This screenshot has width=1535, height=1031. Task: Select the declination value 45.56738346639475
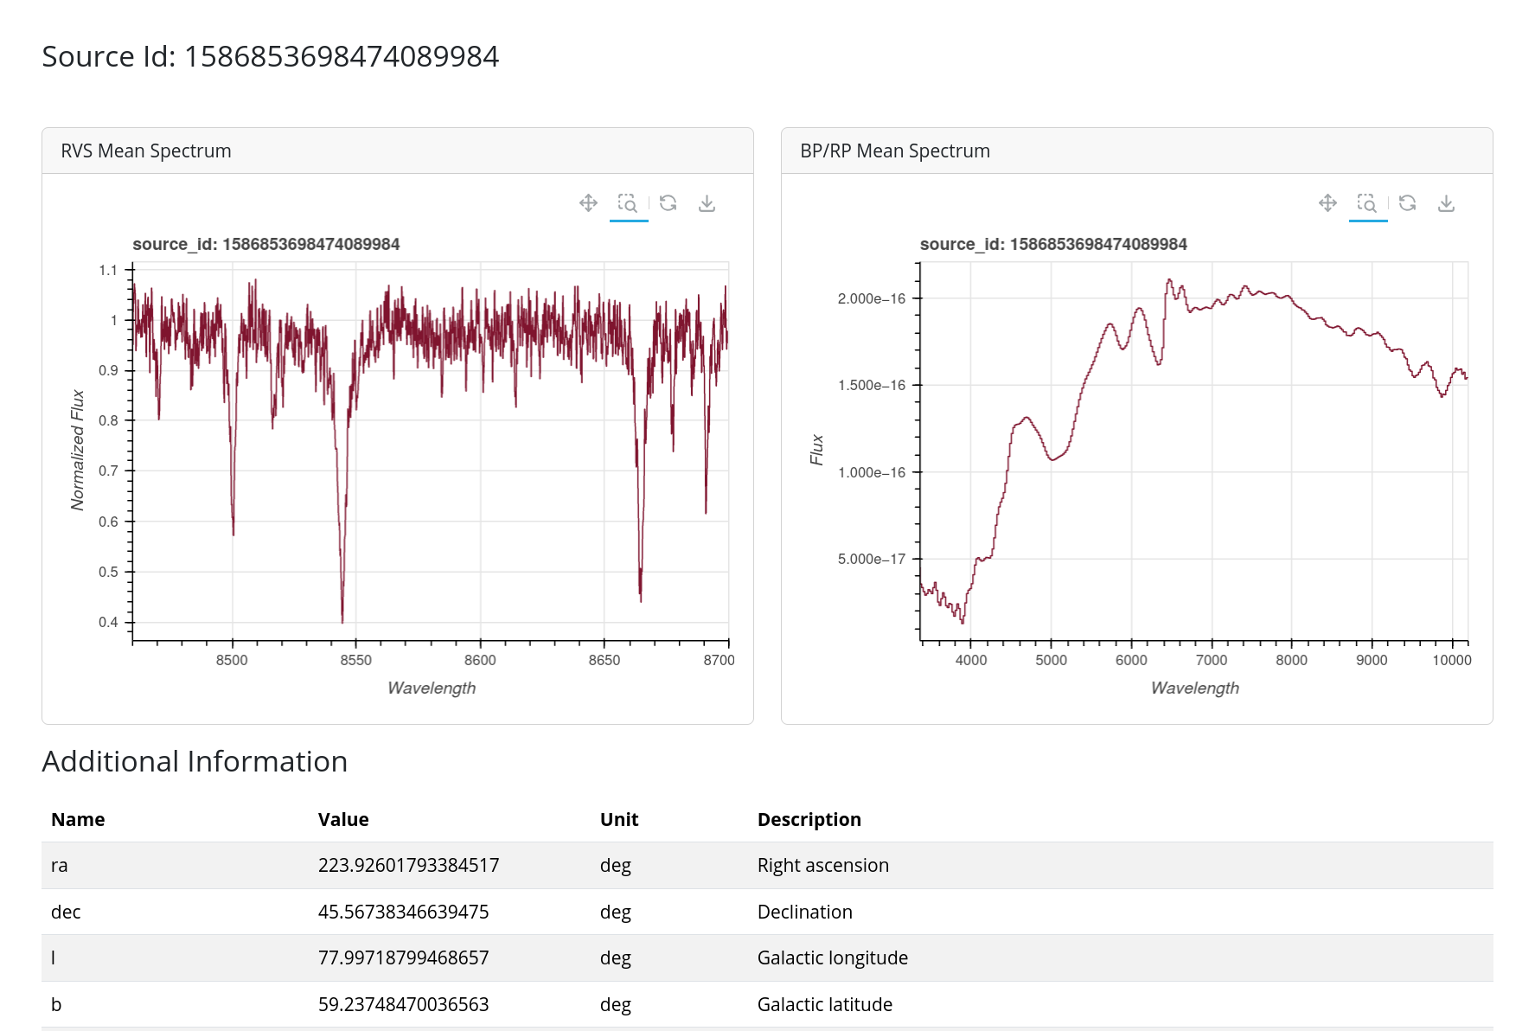click(403, 913)
